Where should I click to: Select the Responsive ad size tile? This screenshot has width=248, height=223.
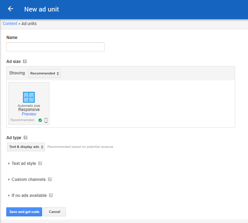point(29,103)
